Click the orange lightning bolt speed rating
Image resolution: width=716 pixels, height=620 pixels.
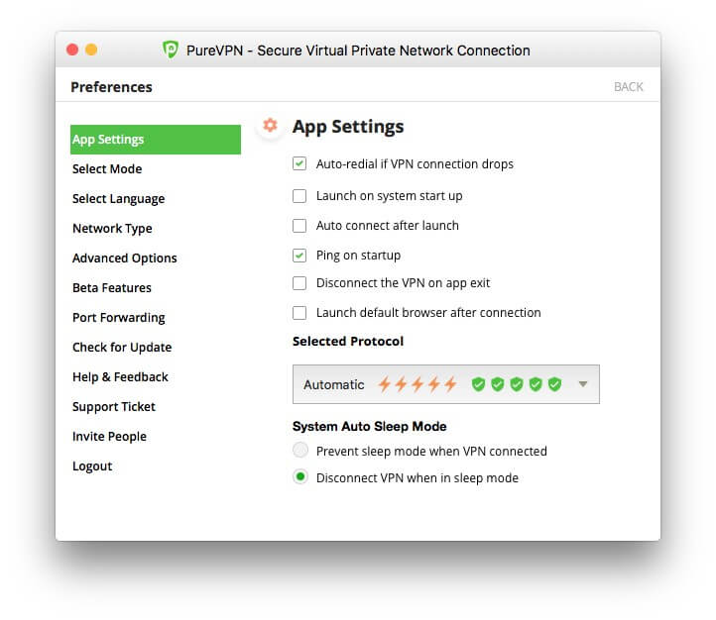pyautogui.click(x=418, y=384)
